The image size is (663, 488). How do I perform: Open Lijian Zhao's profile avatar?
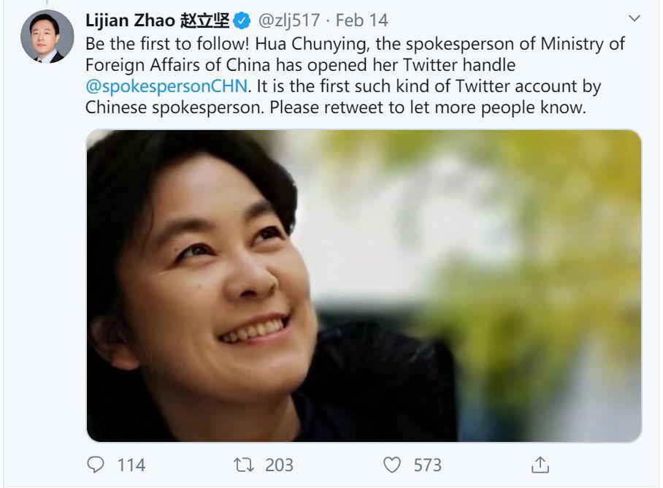(x=47, y=37)
